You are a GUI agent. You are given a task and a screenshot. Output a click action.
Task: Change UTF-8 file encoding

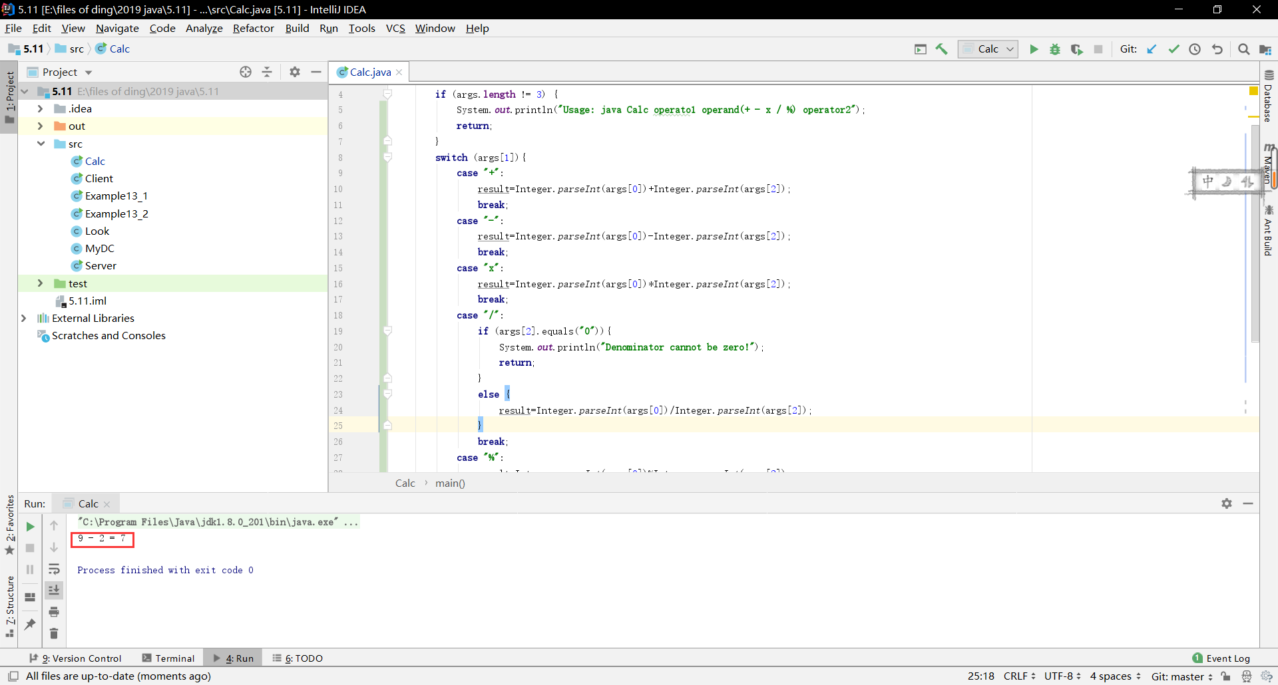pyautogui.click(x=1062, y=676)
